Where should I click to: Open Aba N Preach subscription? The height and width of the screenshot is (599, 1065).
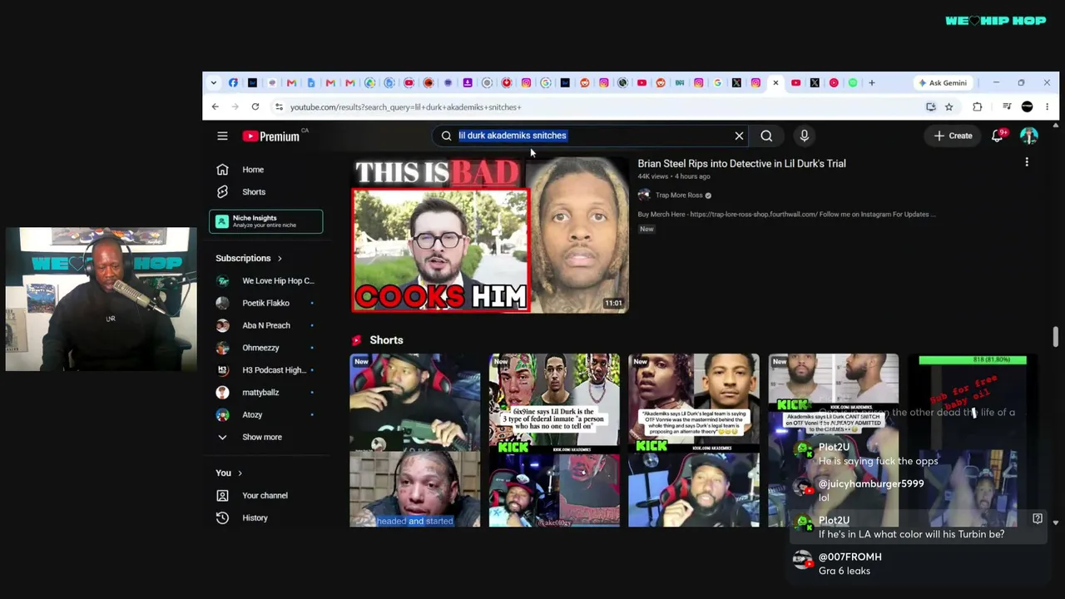pos(266,325)
